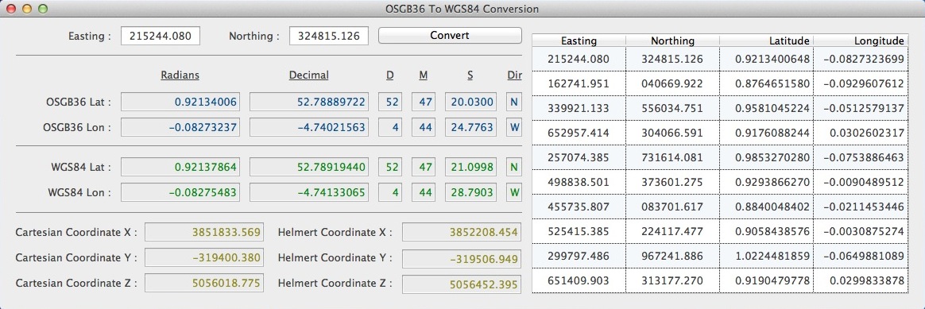Select Cartesian Coordinate Z field 5056018.775
This screenshot has width=925, height=309.
pyautogui.click(x=204, y=283)
